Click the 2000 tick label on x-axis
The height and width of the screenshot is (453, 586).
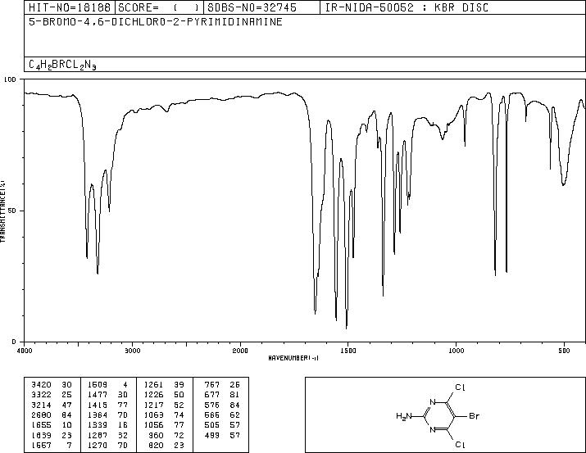pos(240,351)
